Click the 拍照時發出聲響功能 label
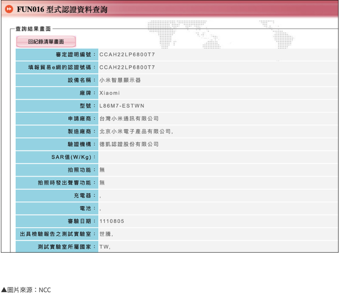This screenshot has height=294, width=339. pos(66,183)
